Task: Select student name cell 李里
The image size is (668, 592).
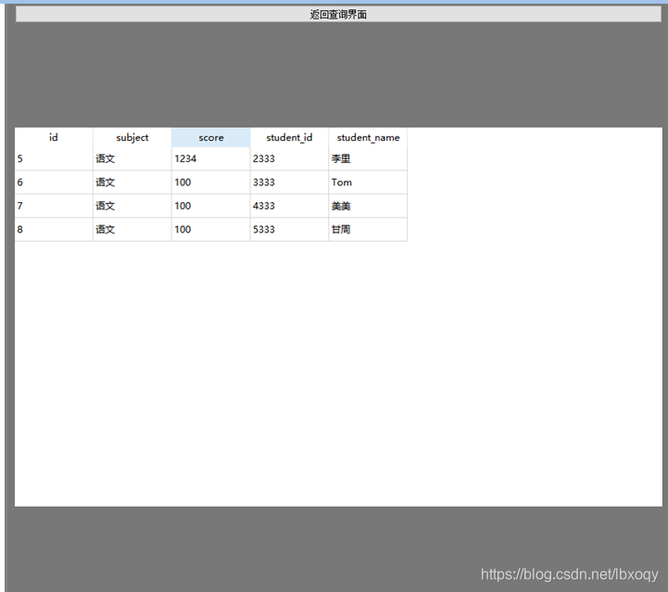Action: tap(368, 158)
